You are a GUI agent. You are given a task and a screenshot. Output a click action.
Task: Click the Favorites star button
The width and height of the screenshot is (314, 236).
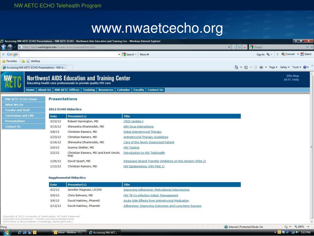tap(10, 61)
